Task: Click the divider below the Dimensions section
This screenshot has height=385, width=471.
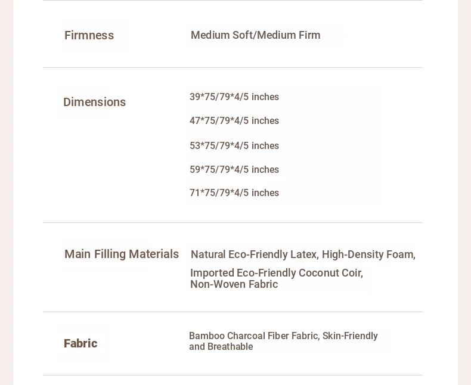Action: tap(233, 222)
